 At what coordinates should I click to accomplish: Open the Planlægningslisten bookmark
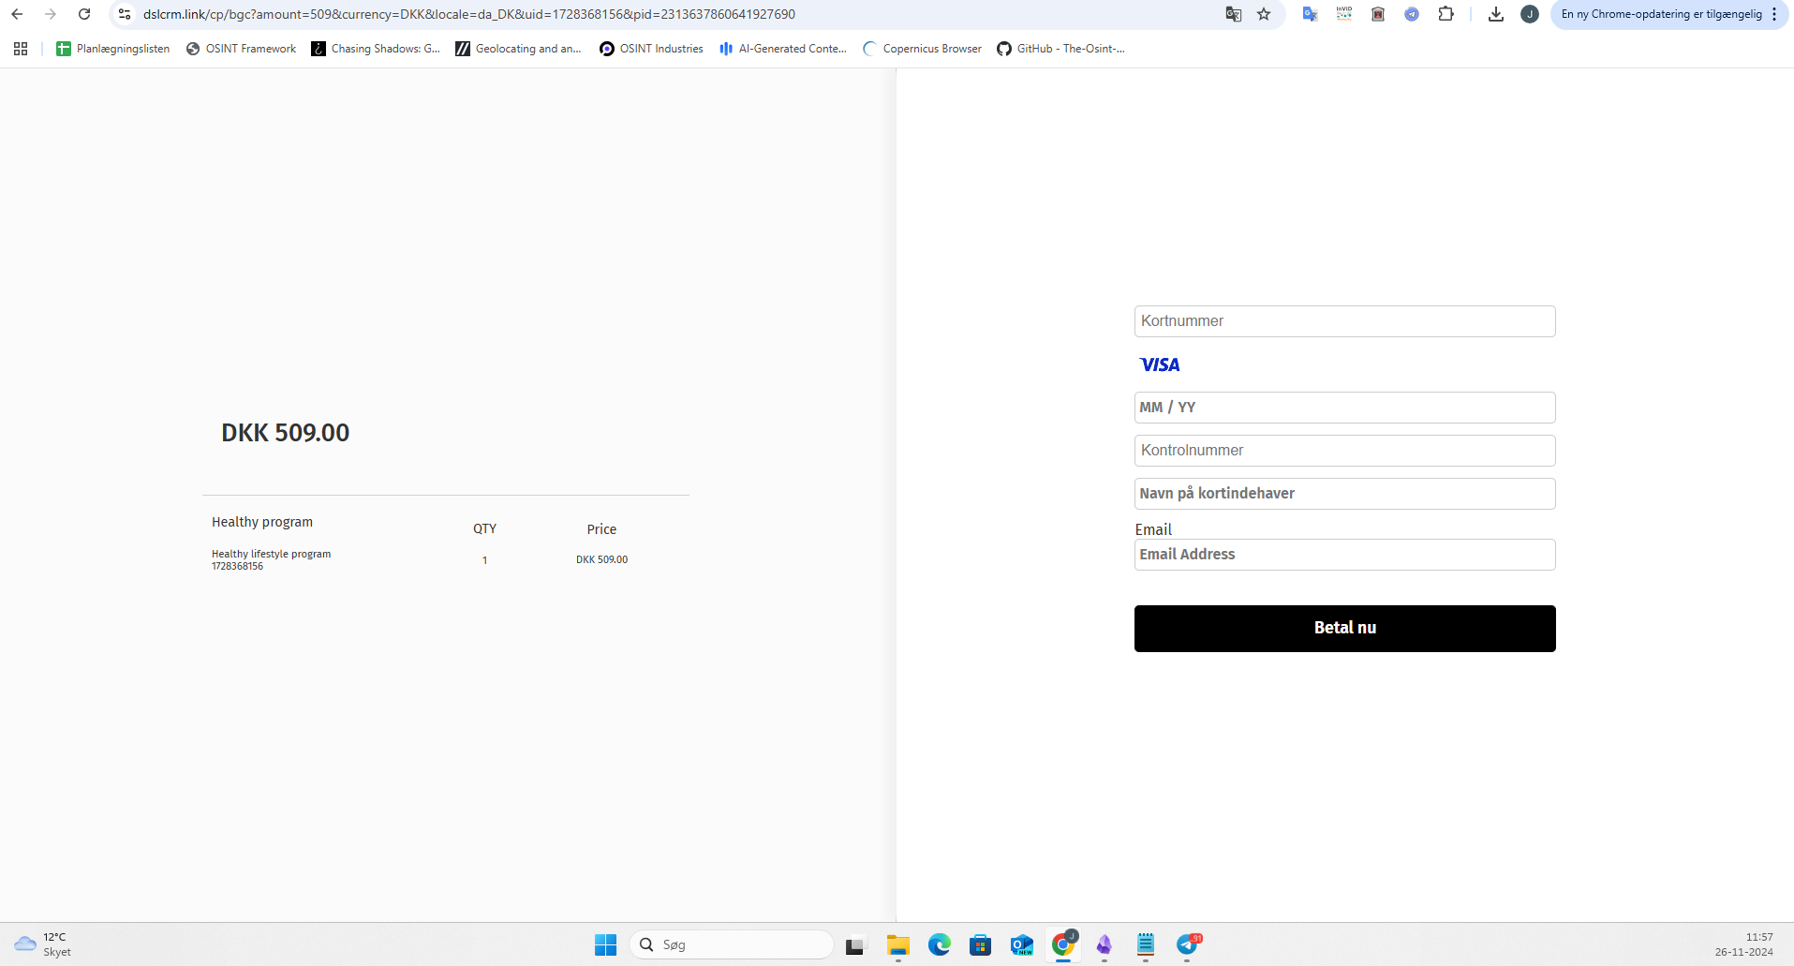click(113, 49)
